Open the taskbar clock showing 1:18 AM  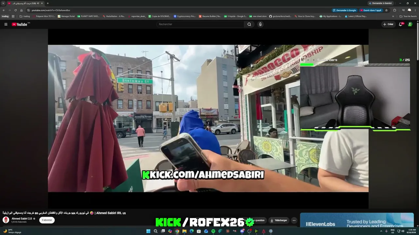tap(412, 231)
